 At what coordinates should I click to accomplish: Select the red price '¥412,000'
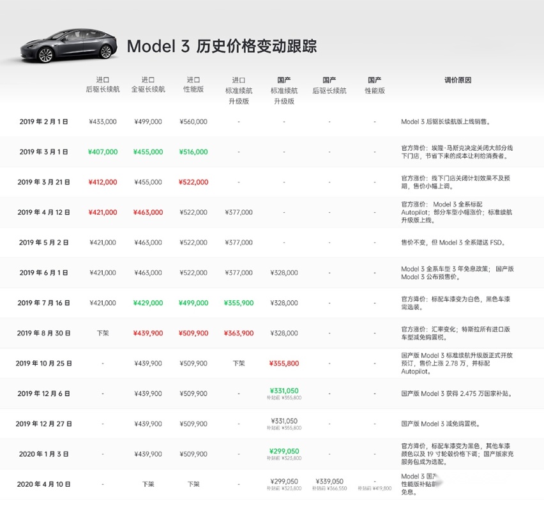[x=103, y=182]
